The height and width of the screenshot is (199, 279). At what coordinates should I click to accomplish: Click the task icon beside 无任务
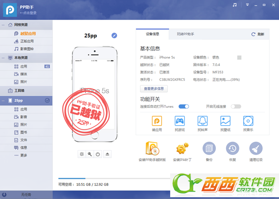point(4,195)
